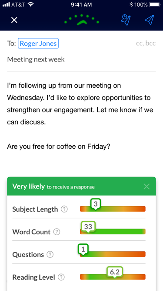
Task: Expand the cc, bcc fields
Action: (146, 43)
